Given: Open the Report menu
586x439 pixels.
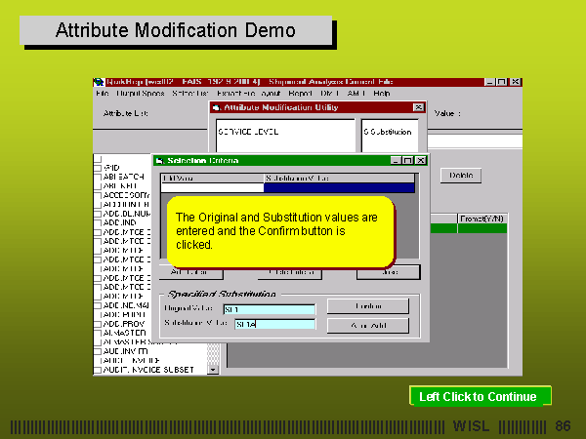Looking at the screenshot, I should coord(300,94).
